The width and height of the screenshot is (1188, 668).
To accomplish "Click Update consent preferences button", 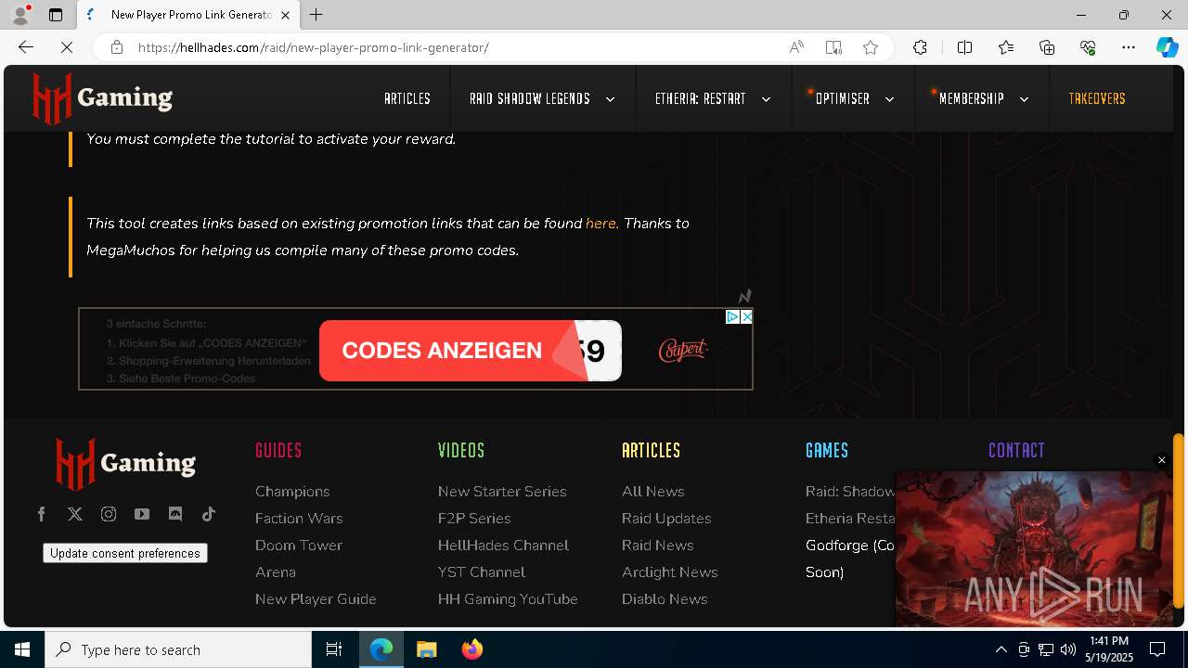I will 125,553.
